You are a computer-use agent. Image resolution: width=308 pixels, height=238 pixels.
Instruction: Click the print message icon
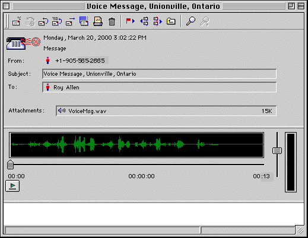[98, 21]
